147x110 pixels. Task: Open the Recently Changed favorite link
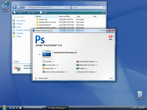pos(23,30)
